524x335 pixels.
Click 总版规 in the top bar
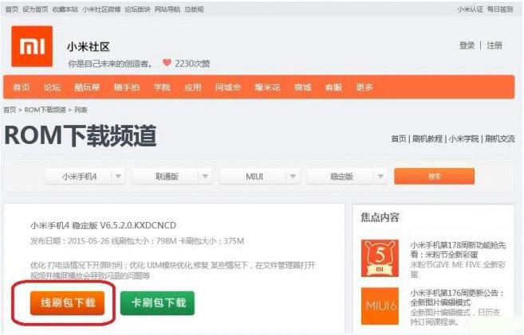194,10
